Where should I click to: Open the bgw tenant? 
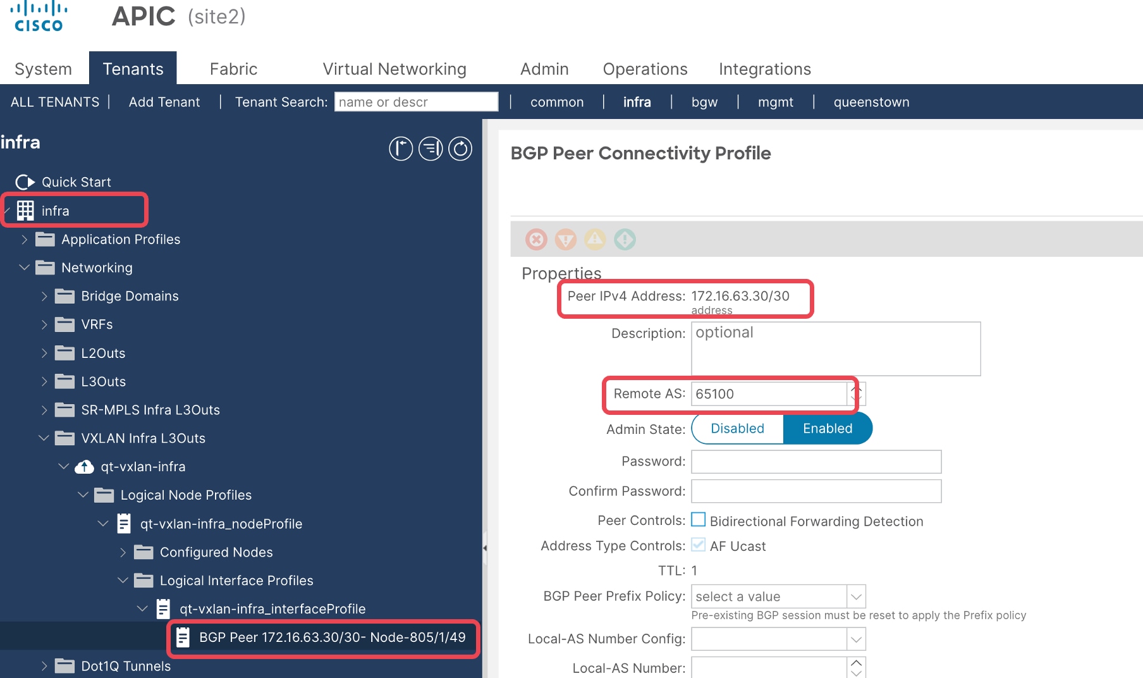(704, 102)
